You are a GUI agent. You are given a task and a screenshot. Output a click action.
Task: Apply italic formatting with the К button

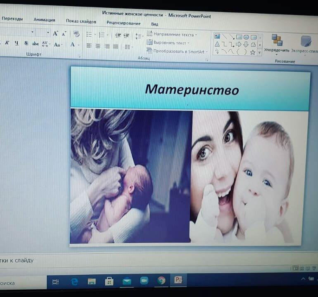pyautogui.click(x=7, y=43)
